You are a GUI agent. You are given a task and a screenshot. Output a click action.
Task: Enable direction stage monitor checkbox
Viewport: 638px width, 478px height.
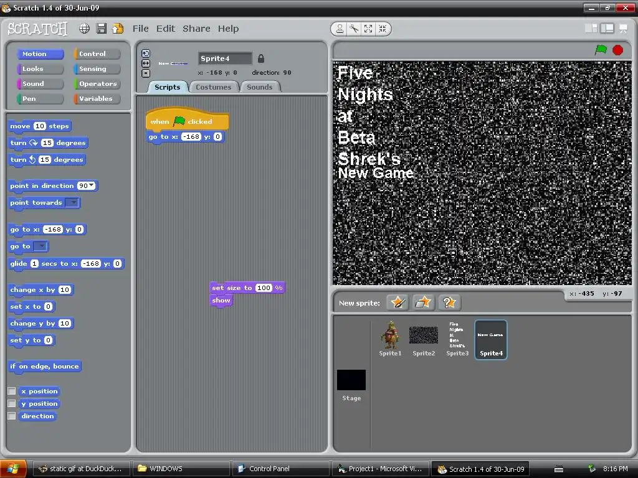click(x=12, y=416)
